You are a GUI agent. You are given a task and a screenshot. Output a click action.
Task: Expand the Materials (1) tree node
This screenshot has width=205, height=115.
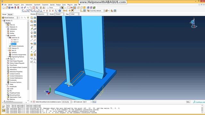6,27
